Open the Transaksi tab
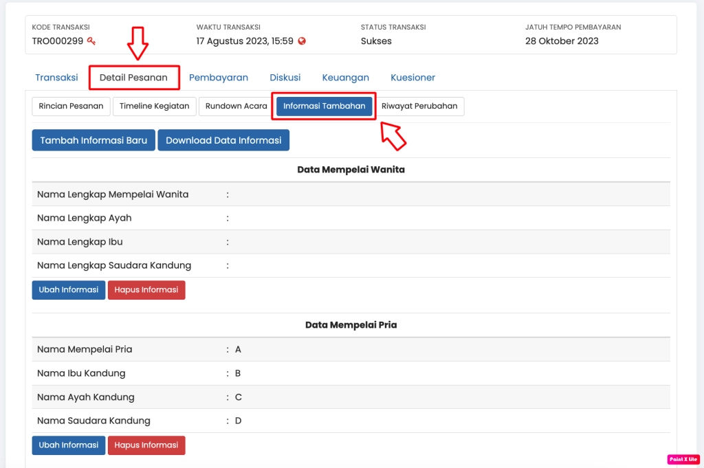The image size is (704, 468). pyautogui.click(x=56, y=78)
